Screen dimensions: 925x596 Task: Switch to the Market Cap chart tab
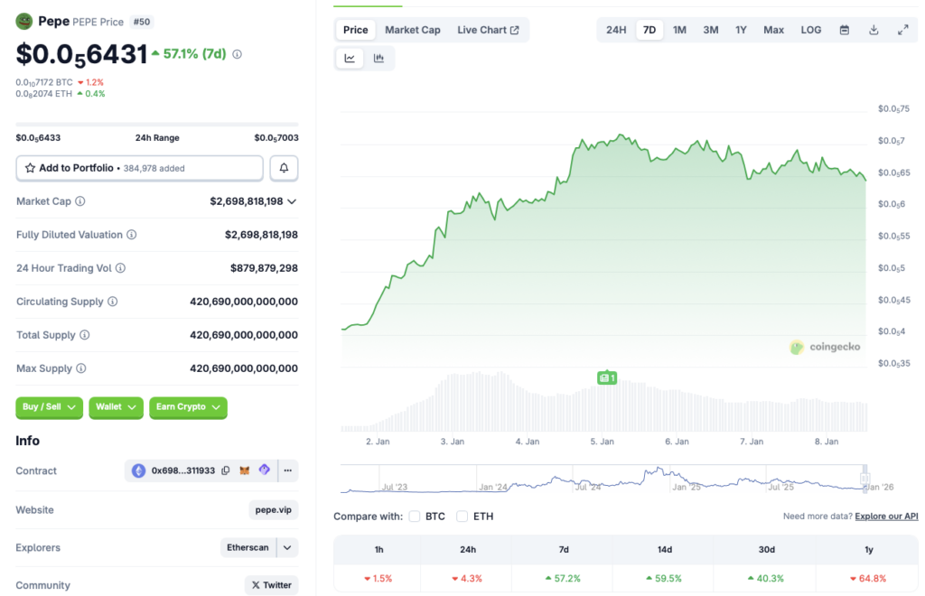pos(413,29)
